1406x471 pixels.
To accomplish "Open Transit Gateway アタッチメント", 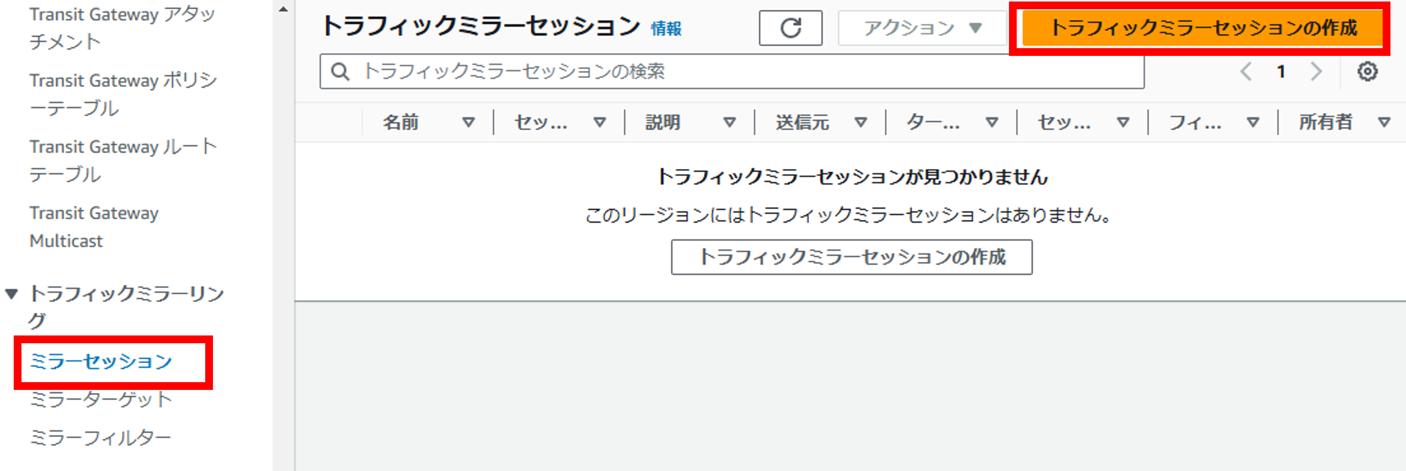I will click(x=122, y=28).
